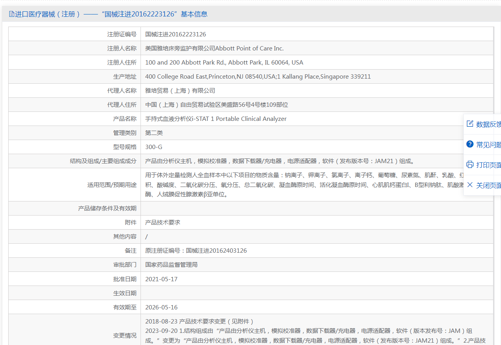Screen dimensions: 501x345
Task: Click agent address 中国（上海）自由贸易试验区
Action: click(216, 104)
